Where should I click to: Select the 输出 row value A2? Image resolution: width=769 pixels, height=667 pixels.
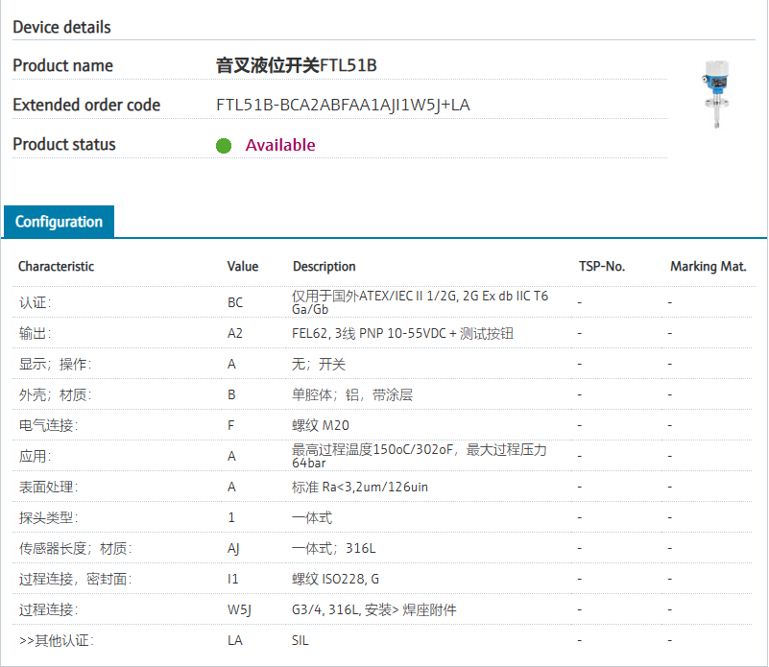pyautogui.click(x=235, y=333)
